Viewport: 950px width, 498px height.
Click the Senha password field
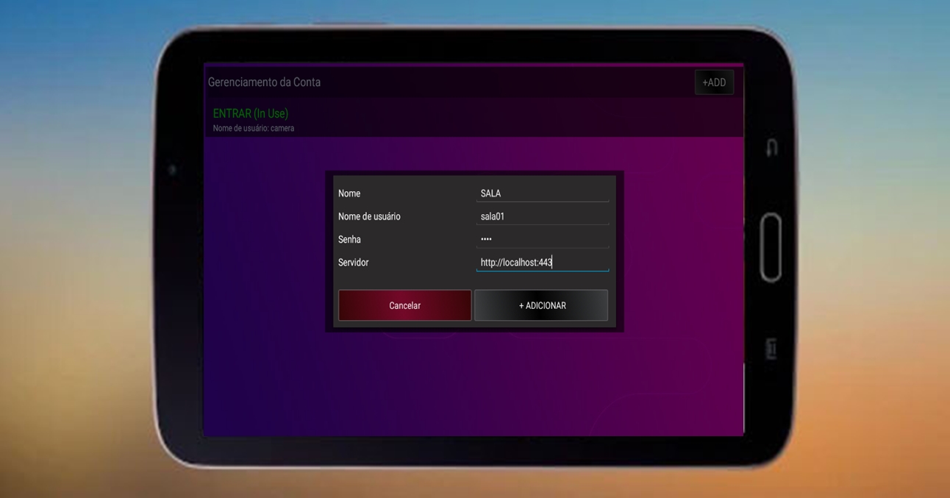click(543, 239)
